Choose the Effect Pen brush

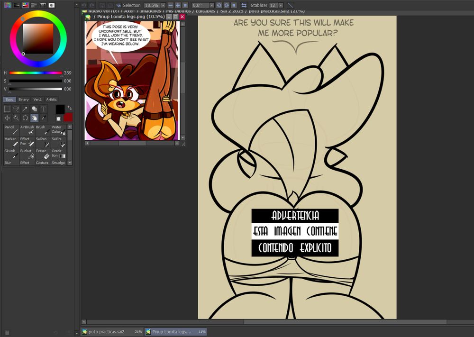(27, 142)
